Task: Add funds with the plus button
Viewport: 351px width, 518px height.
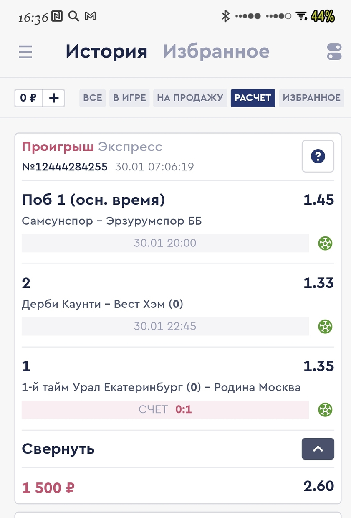Action: click(x=54, y=98)
